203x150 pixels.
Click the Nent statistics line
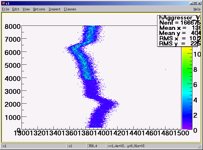(180, 23)
